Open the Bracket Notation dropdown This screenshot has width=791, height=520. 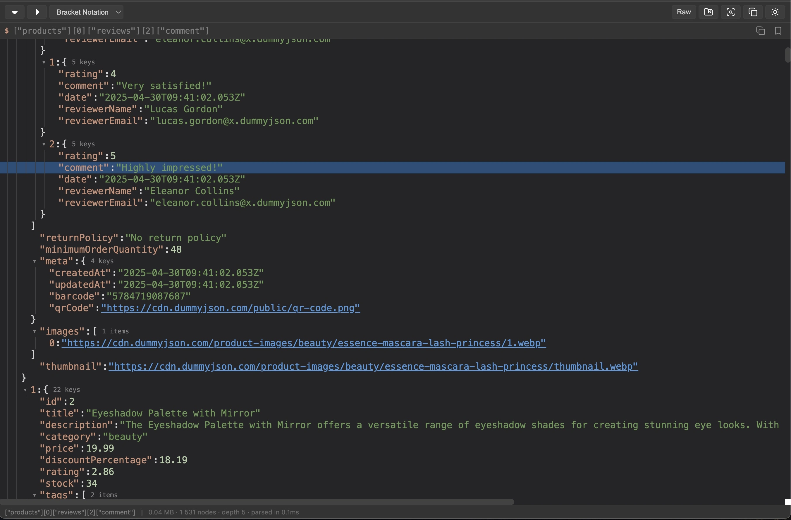[x=86, y=12]
